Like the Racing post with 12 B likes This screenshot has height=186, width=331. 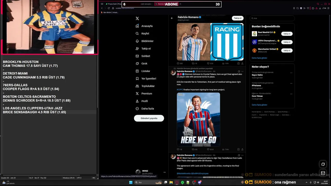210,63
